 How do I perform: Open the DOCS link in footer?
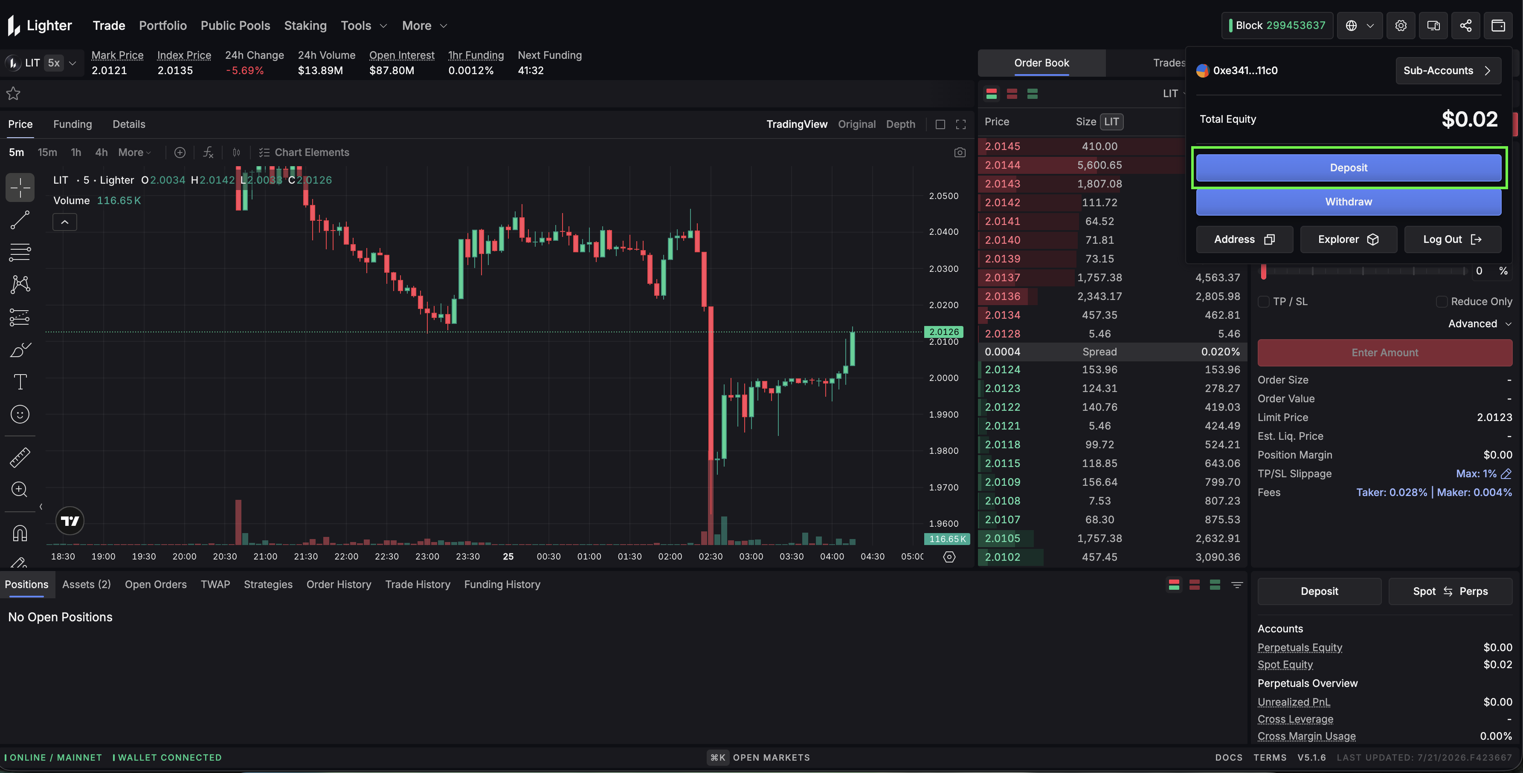[x=1229, y=758]
